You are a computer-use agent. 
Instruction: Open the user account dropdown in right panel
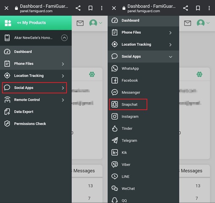pyautogui.click(x=203, y=23)
